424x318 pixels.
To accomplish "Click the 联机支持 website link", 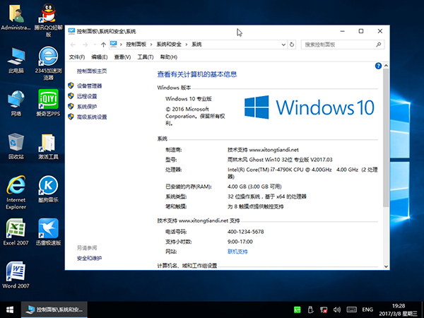I will coord(237,251).
